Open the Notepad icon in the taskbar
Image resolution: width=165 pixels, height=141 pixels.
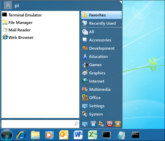tap(121, 135)
